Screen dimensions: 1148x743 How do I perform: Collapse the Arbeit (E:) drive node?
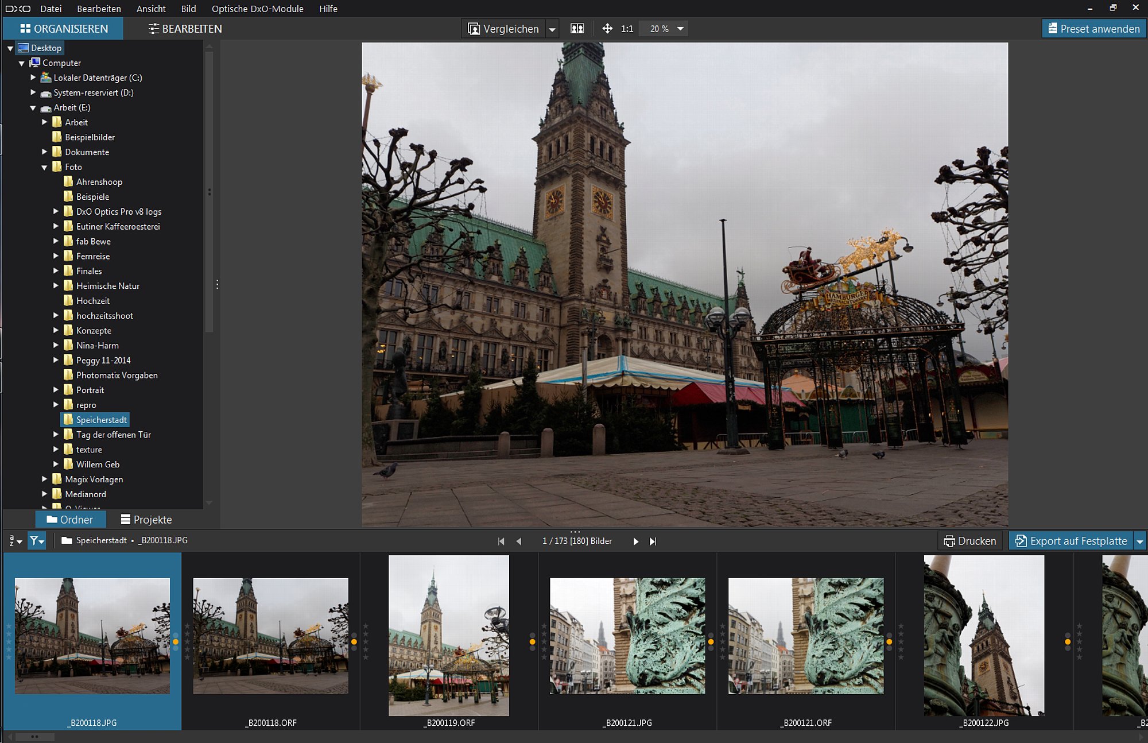[x=33, y=108]
